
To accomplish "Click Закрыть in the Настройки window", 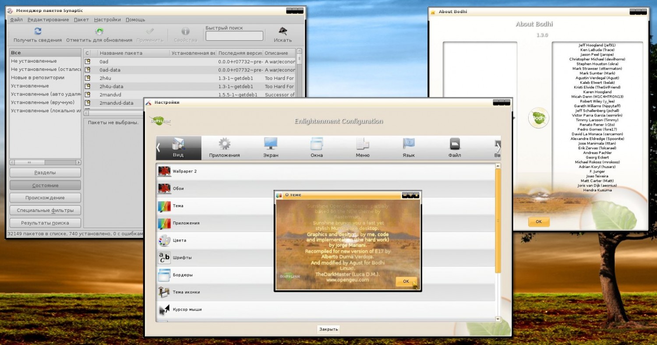I will coord(328,329).
